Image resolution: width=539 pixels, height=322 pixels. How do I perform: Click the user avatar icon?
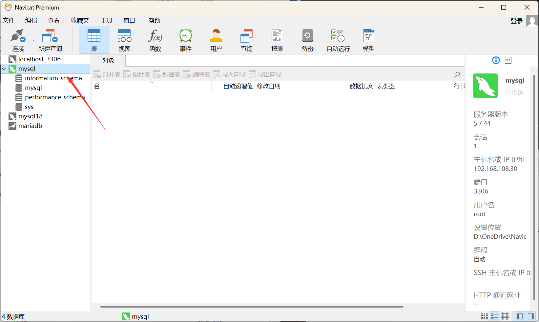pos(532,21)
